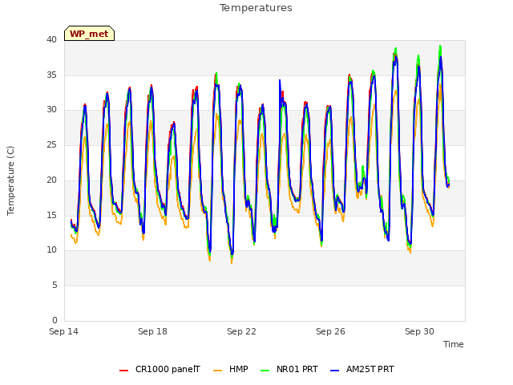This screenshot has width=513, height=385.
Task: Click the 20 y-axis tick label
Action: coord(51,180)
